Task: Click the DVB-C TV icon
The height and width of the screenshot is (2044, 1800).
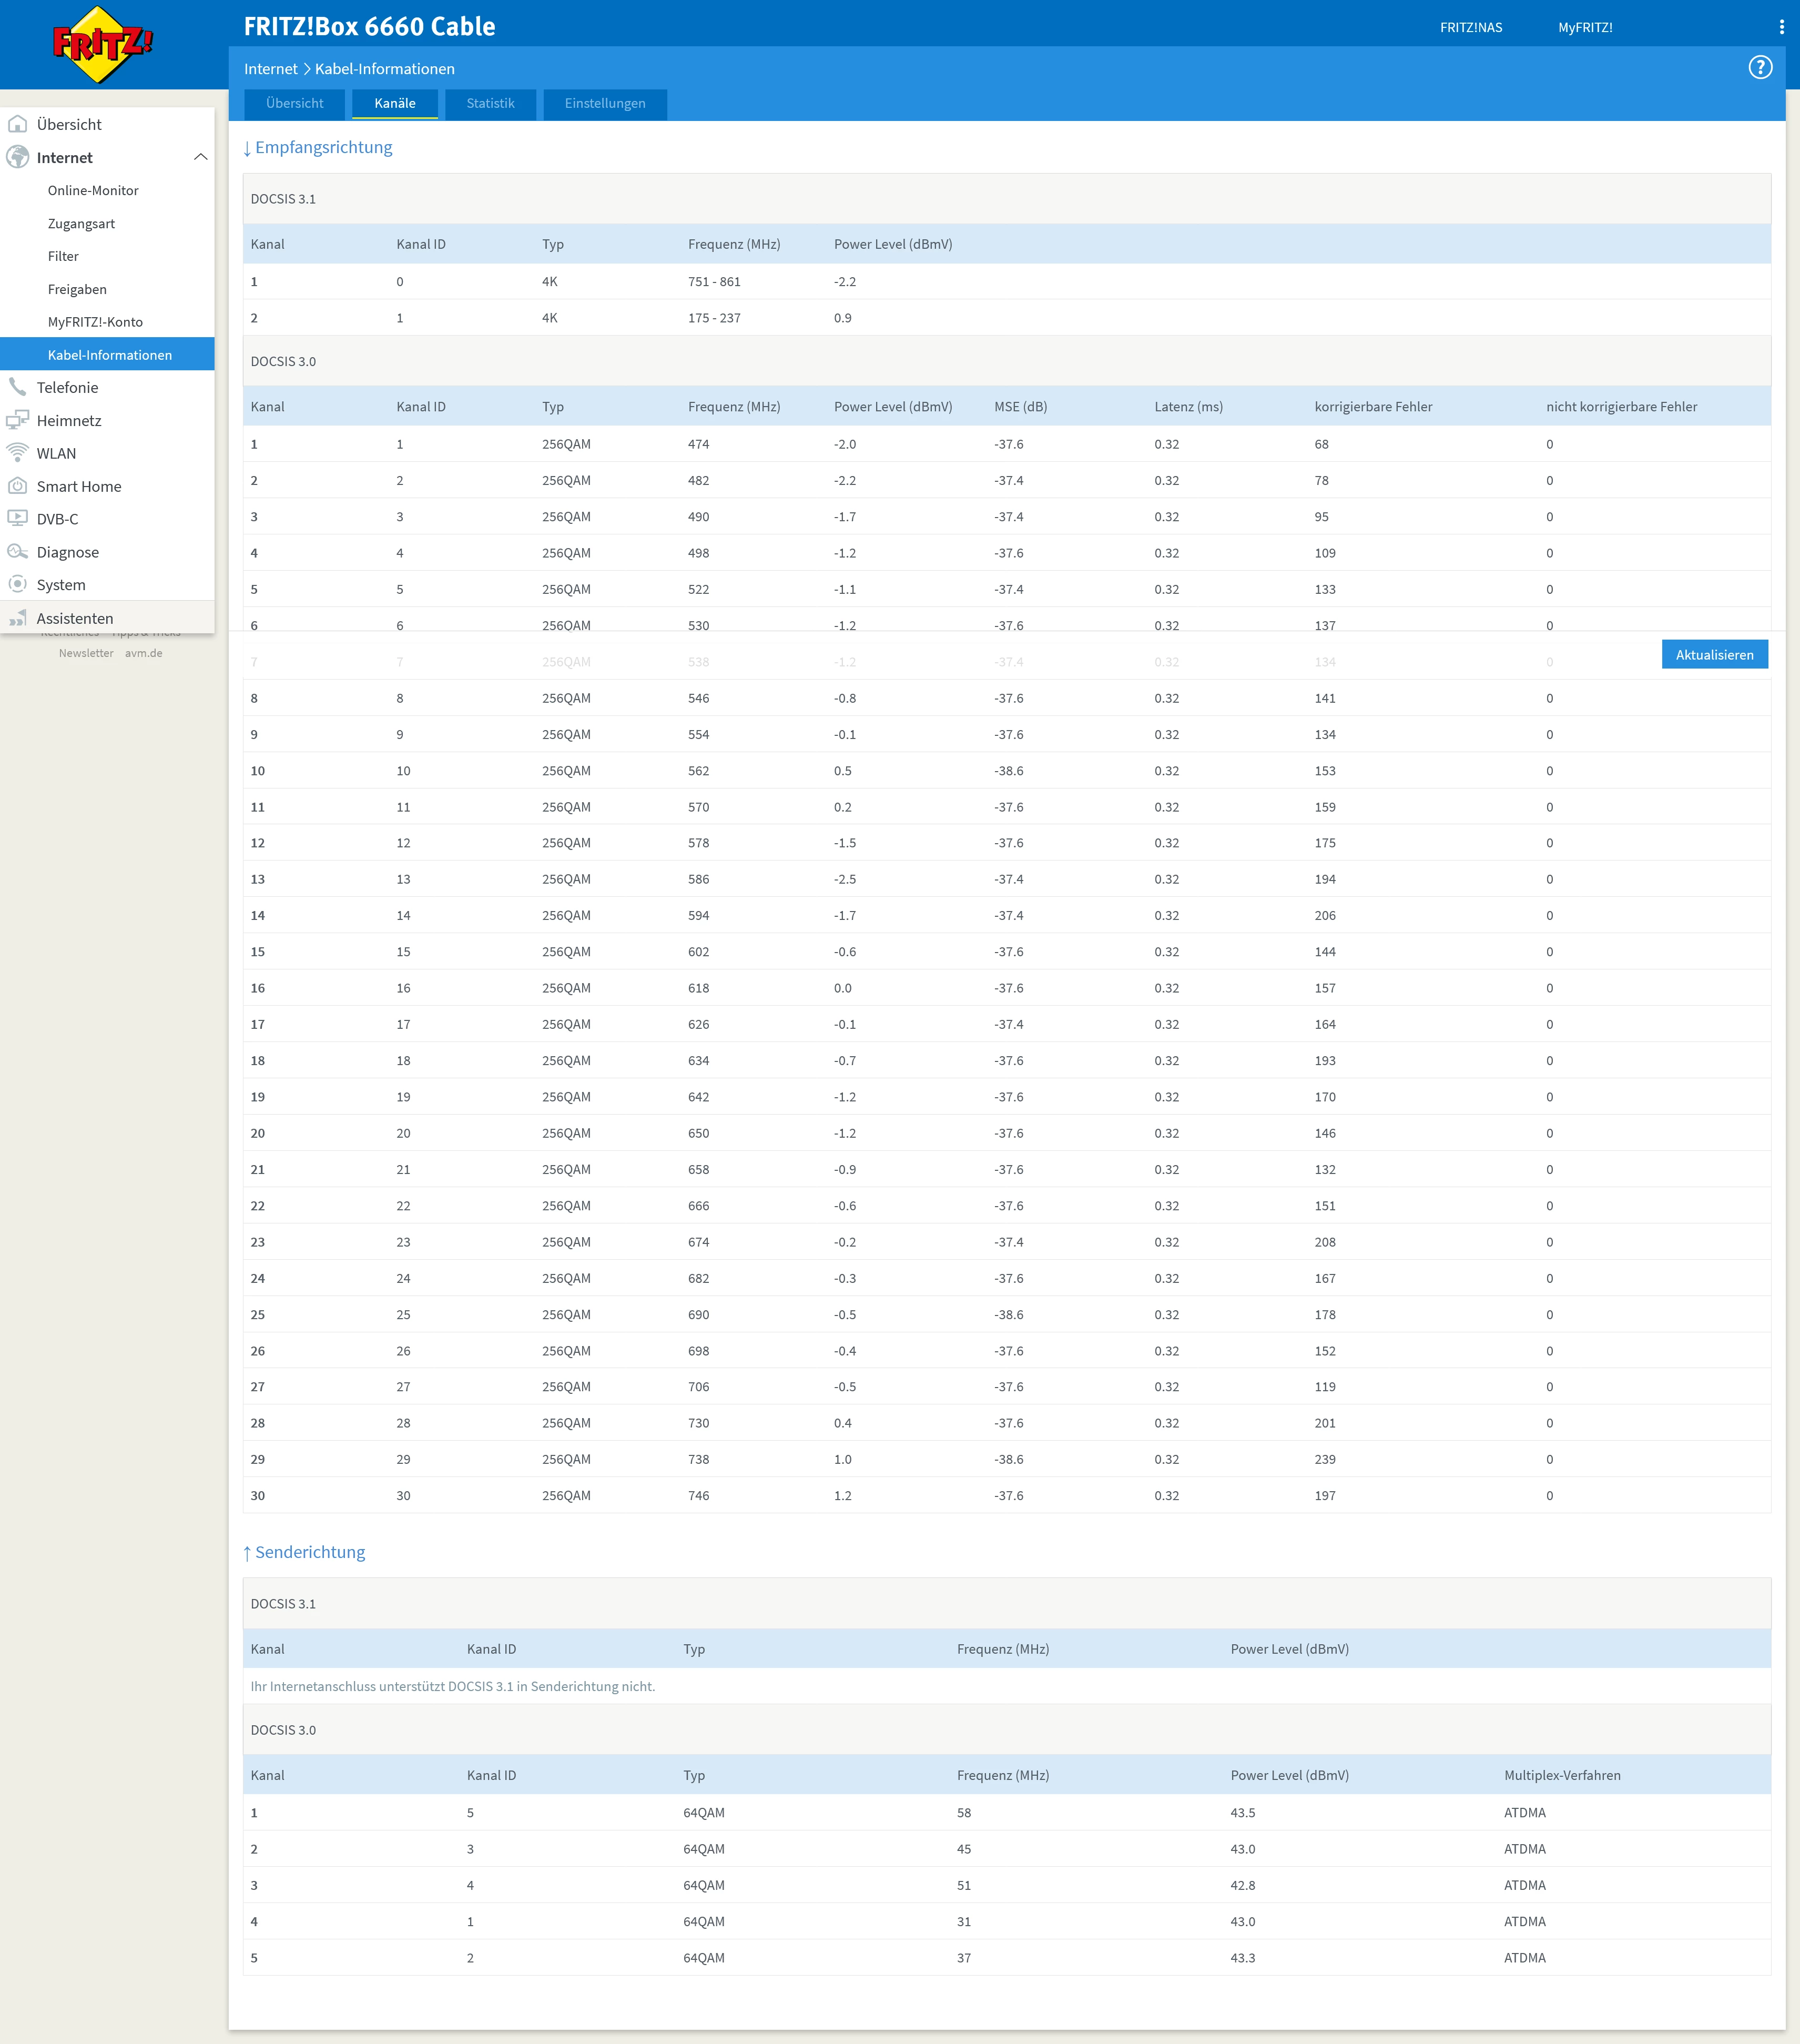Action: click(17, 519)
